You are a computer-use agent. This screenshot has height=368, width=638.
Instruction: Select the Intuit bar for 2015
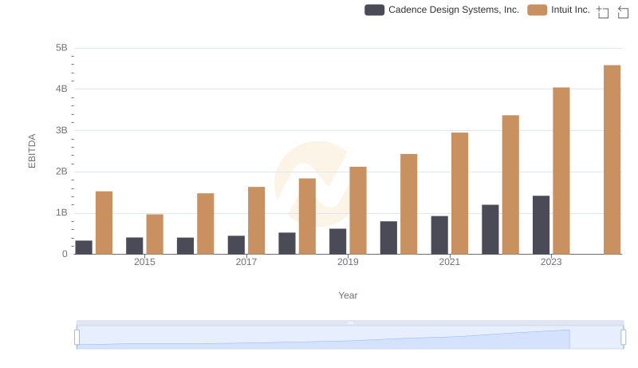point(155,234)
